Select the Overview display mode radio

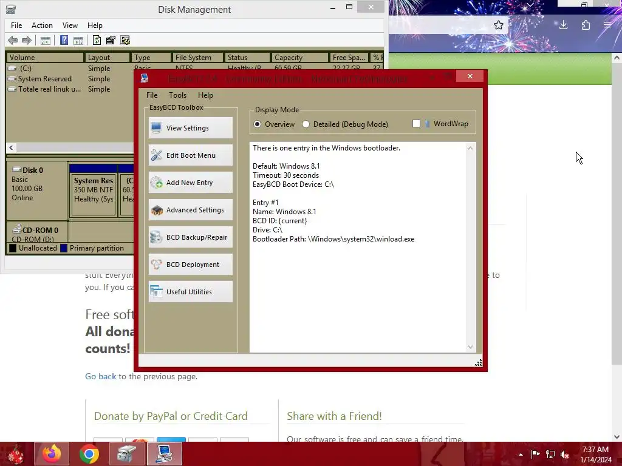[258, 124]
